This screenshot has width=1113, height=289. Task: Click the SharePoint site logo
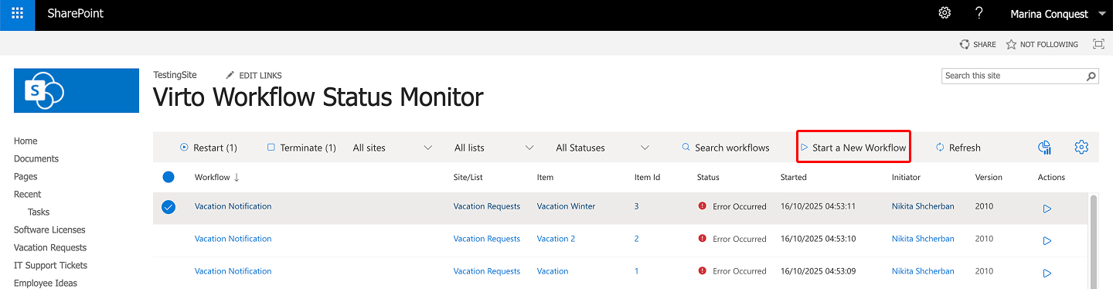(x=77, y=90)
